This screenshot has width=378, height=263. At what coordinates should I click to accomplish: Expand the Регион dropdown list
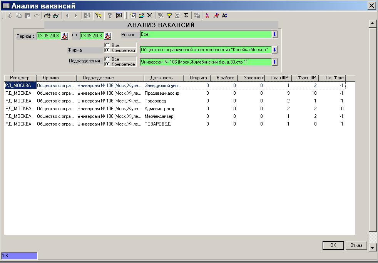(x=275, y=35)
